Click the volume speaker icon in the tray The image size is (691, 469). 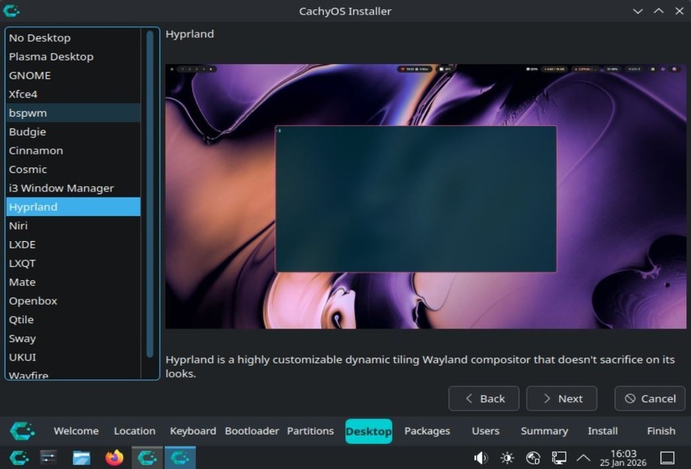[x=480, y=457]
